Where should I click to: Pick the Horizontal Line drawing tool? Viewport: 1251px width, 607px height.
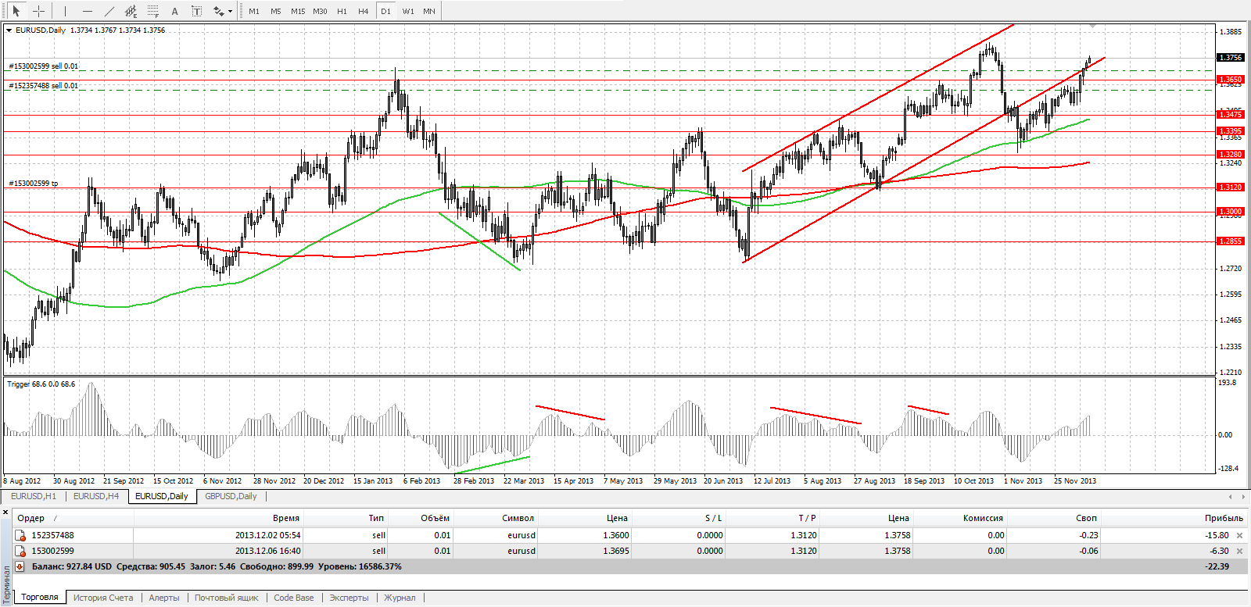87,11
